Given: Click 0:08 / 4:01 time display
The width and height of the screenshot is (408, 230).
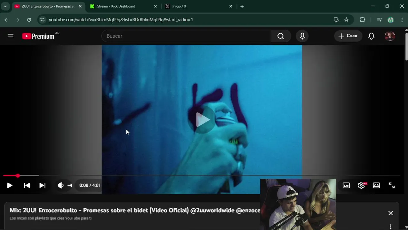Looking at the screenshot, I should tap(90, 185).
